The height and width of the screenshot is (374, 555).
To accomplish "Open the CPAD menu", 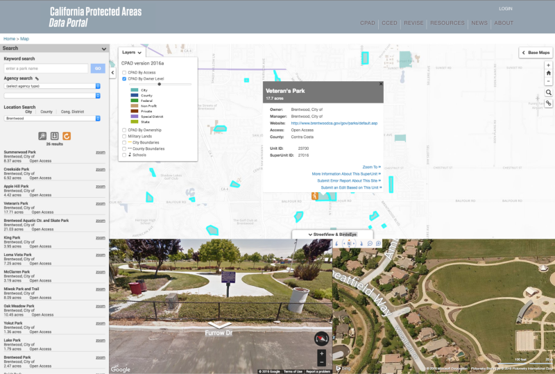I will click(368, 23).
